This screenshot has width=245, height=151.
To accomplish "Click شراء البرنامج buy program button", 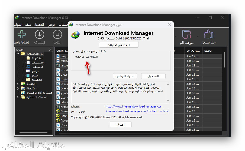I will [125, 76].
